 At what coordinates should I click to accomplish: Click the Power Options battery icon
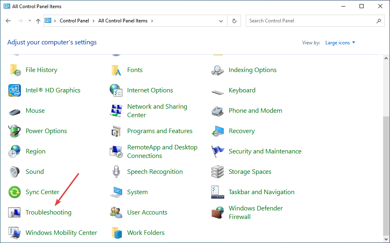tap(15, 131)
